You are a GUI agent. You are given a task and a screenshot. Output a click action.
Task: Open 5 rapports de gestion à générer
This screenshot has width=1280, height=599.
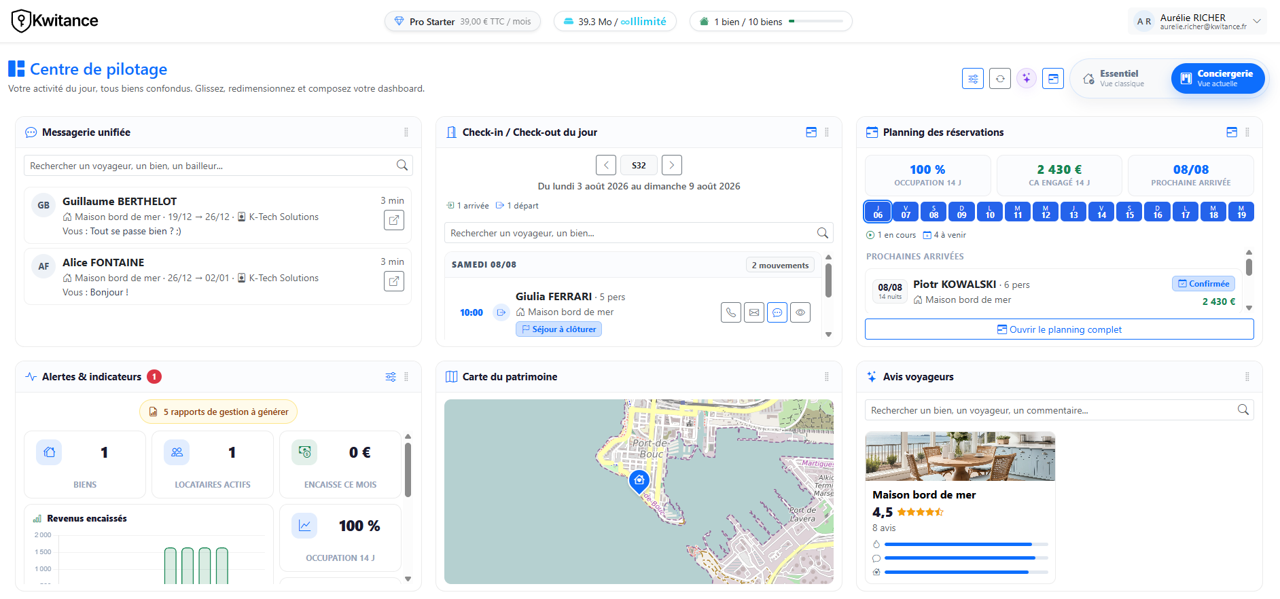[x=218, y=412]
